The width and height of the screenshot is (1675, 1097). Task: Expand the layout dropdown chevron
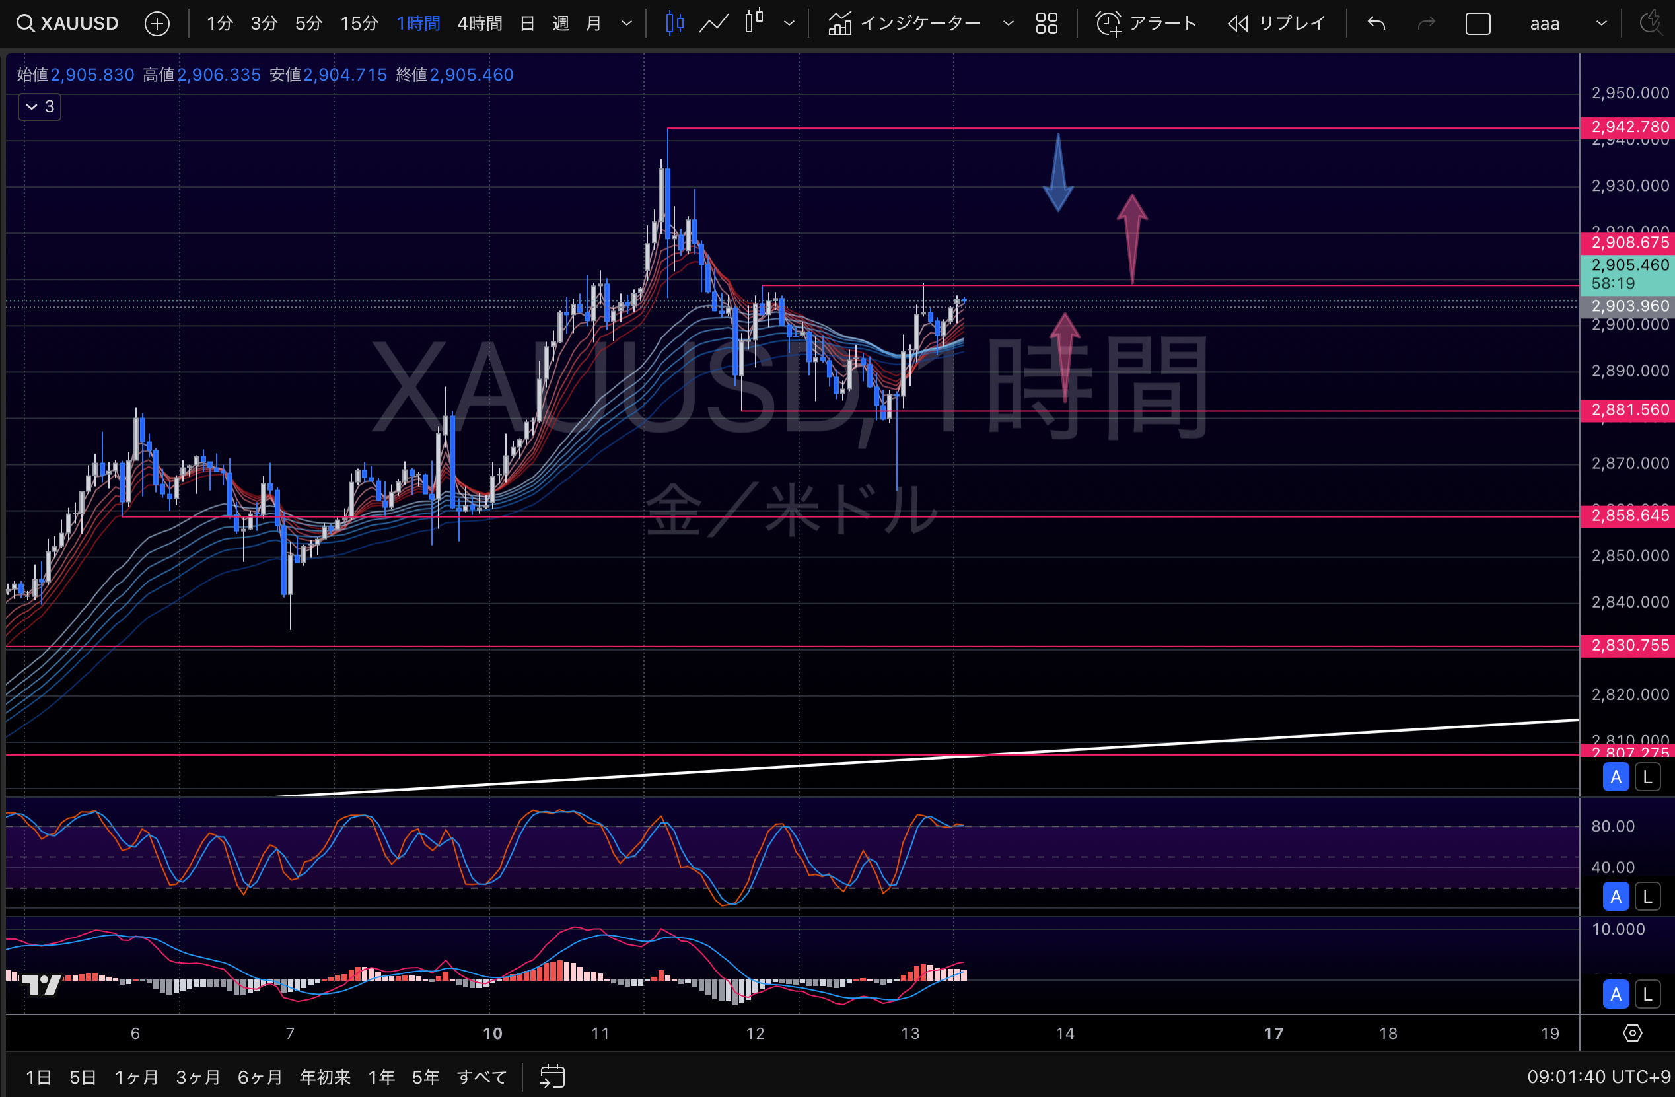point(1601,24)
